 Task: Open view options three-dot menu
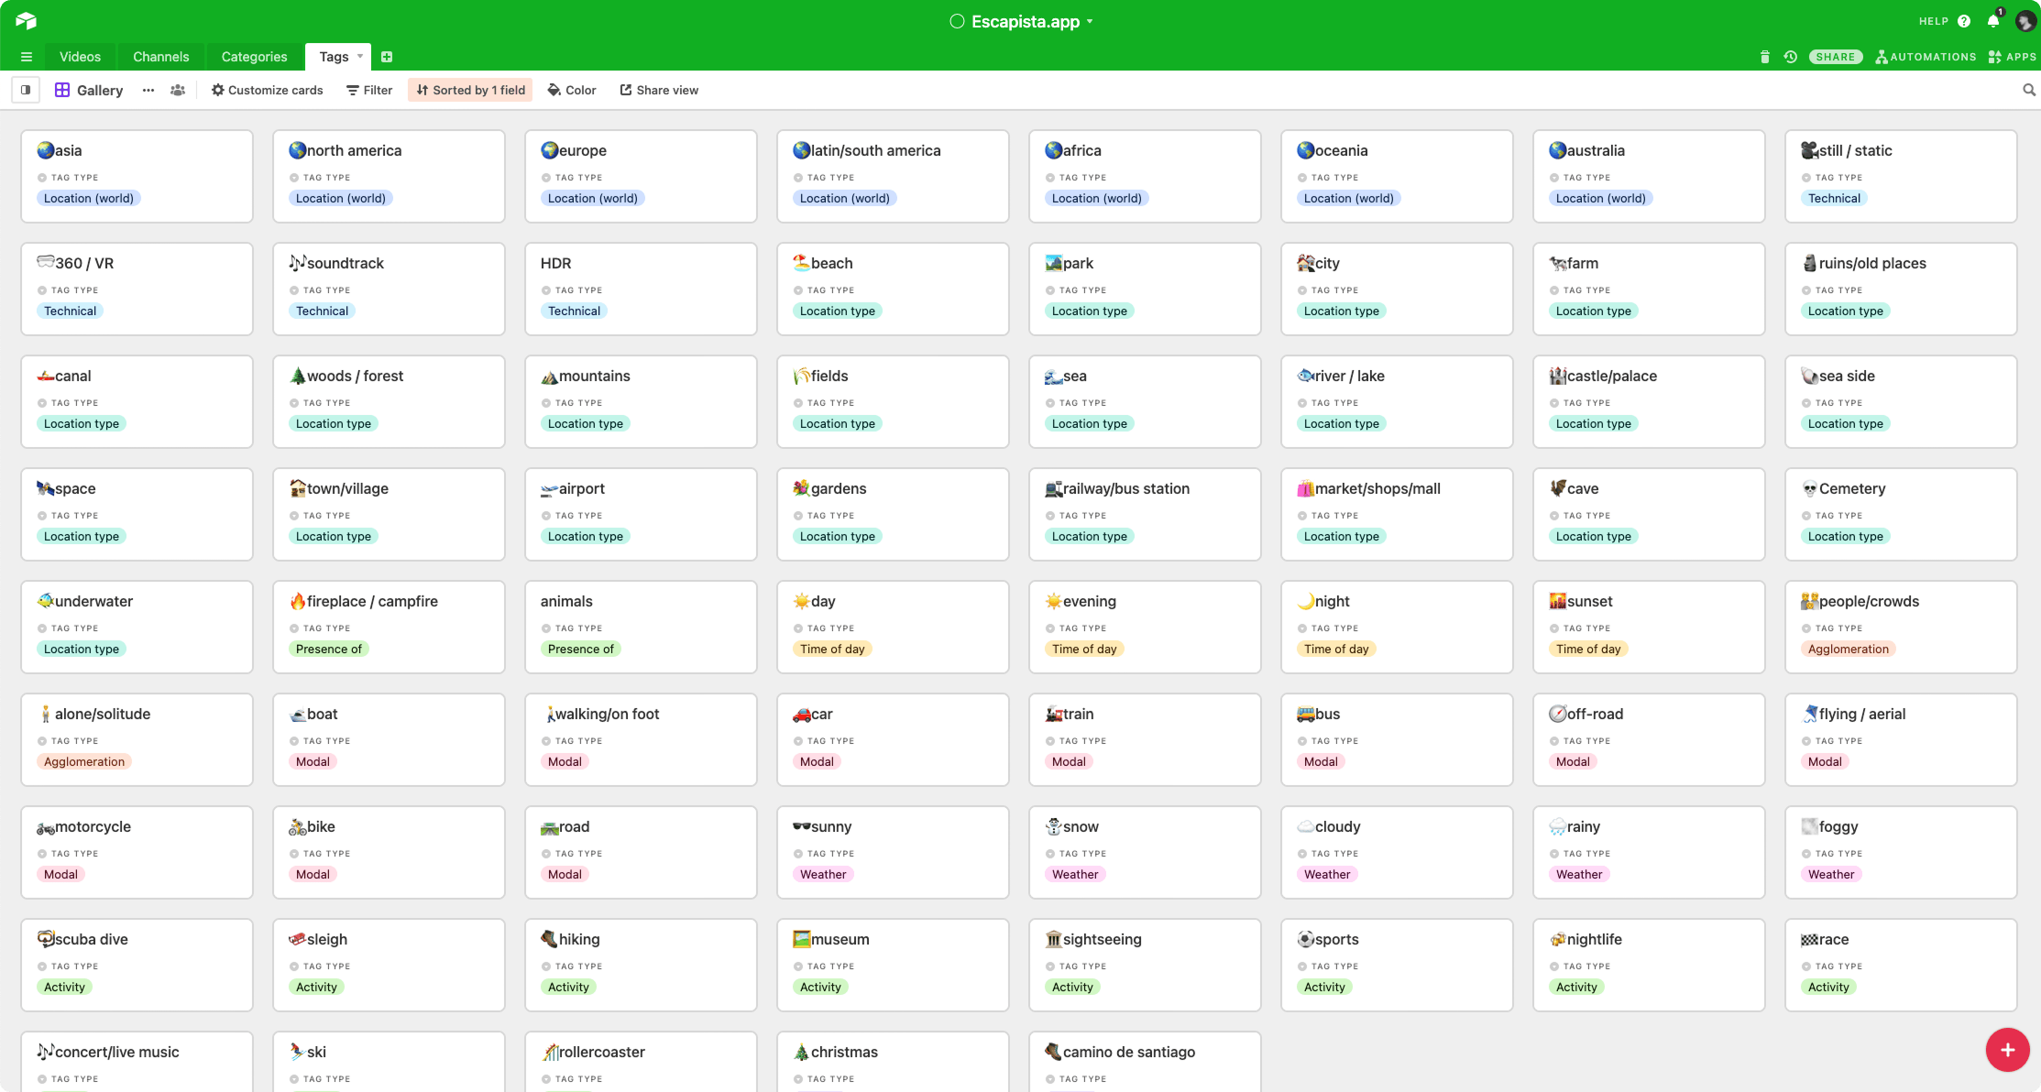click(x=148, y=90)
